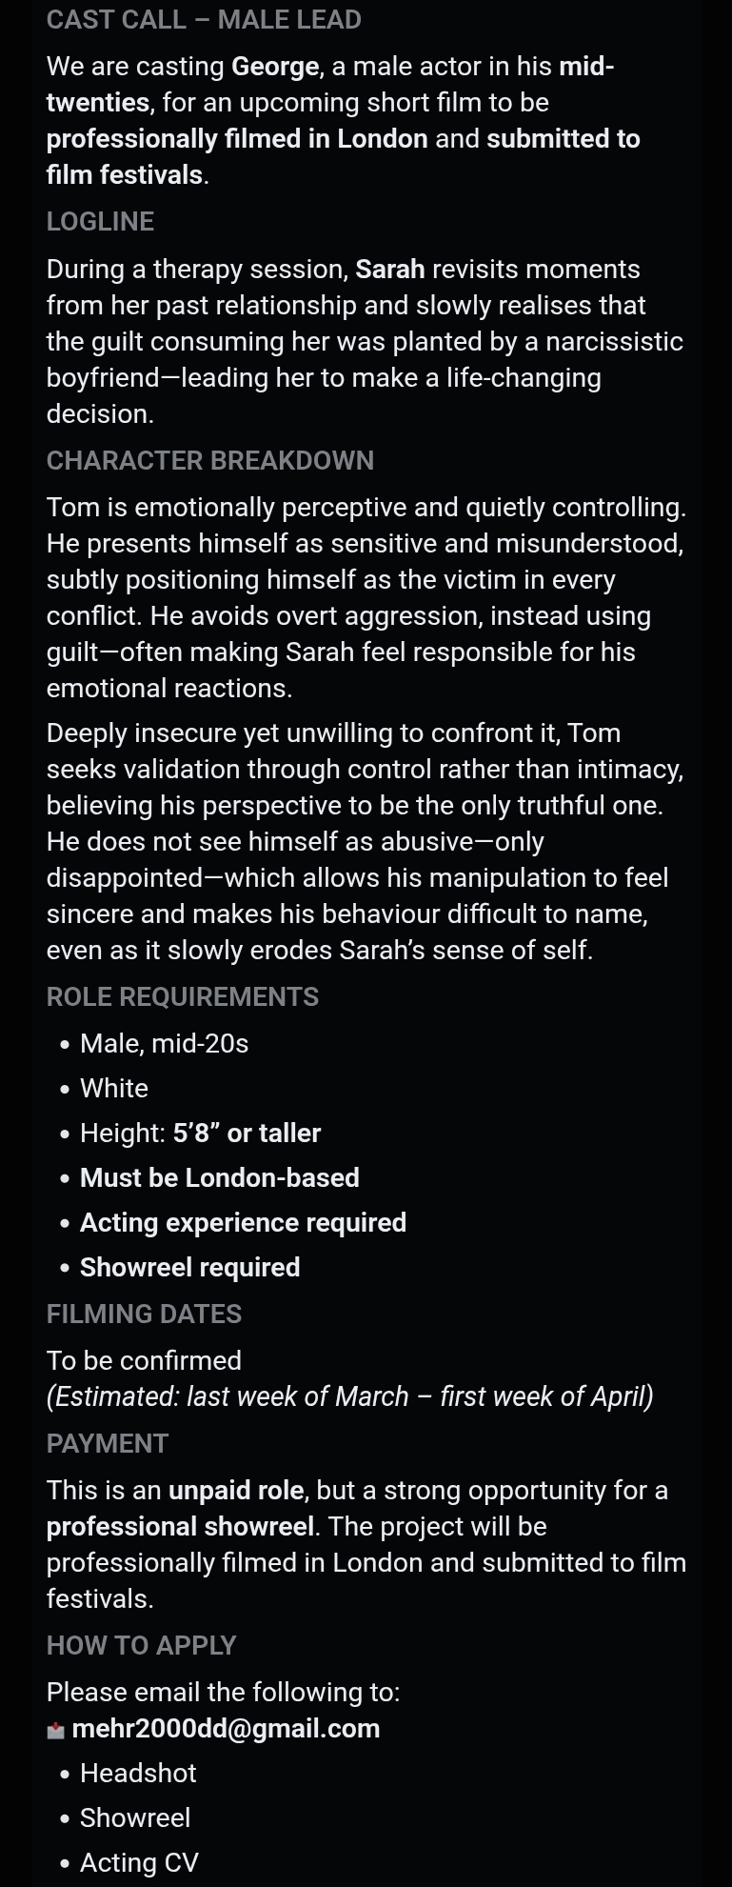Select the Must be London-based bullet
732x1887 pixels.
click(220, 1177)
